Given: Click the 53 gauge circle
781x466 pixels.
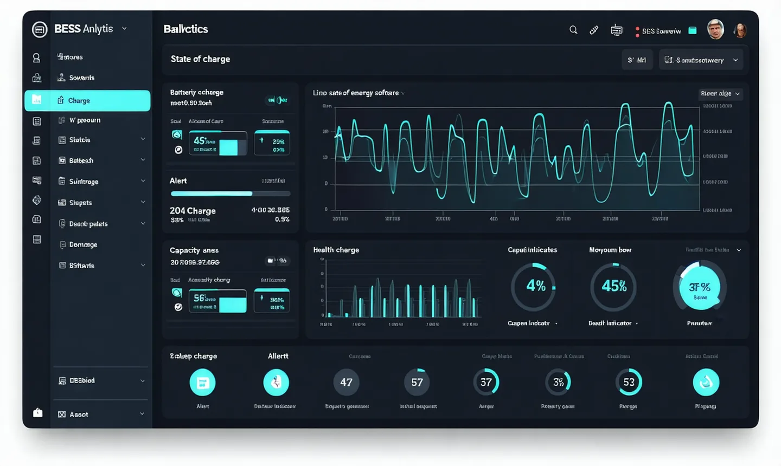Looking at the screenshot, I should click(x=629, y=382).
